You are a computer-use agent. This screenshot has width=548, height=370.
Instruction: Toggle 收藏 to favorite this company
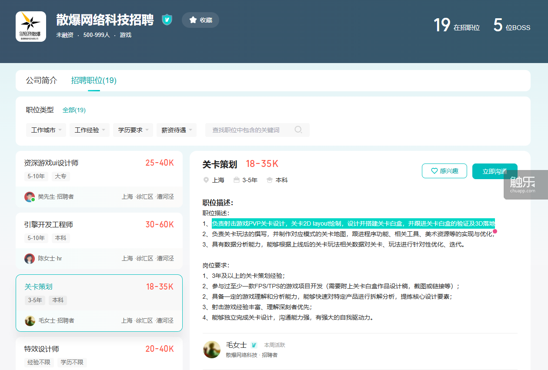(200, 20)
